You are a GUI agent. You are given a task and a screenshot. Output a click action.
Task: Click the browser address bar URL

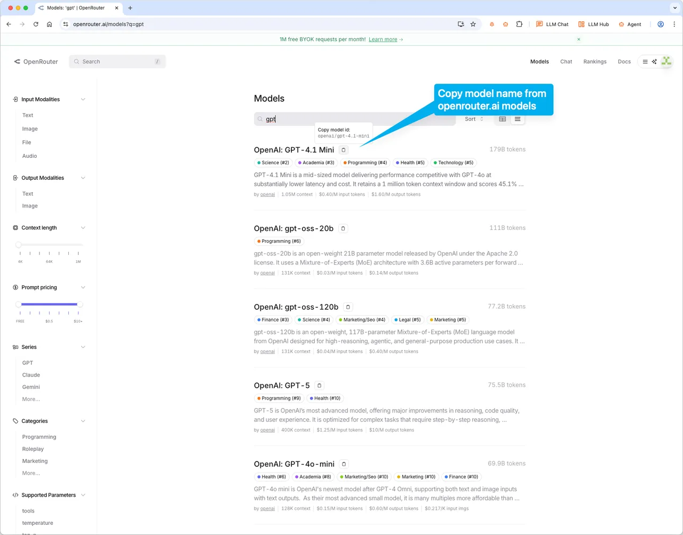click(x=108, y=24)
